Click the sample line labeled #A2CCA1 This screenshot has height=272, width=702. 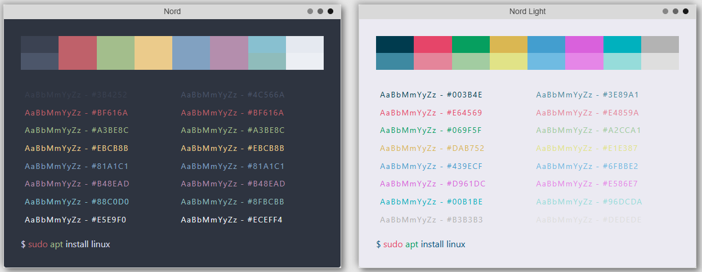click(x=589, y=130)
